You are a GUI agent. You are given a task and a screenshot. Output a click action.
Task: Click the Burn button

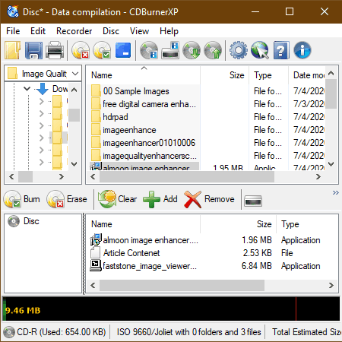(x=22, y=199)
